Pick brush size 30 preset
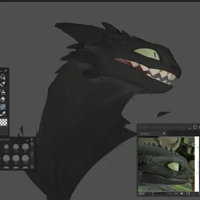Screen dimensions: 200x200 (26, 148)
